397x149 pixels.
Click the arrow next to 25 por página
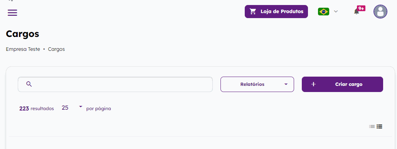(81, 107)
